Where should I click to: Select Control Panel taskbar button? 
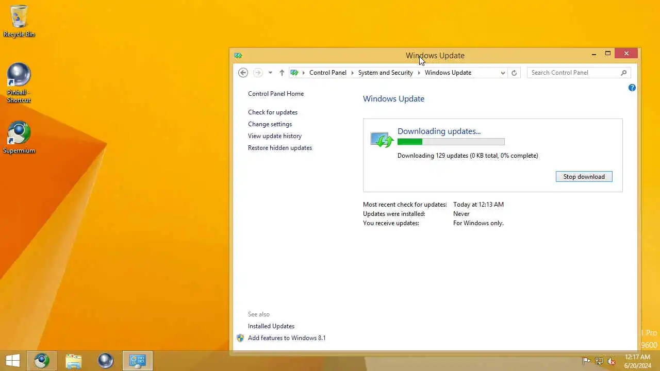tap(138, 361)
